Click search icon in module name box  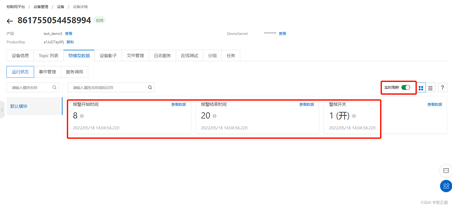(54, 87)
